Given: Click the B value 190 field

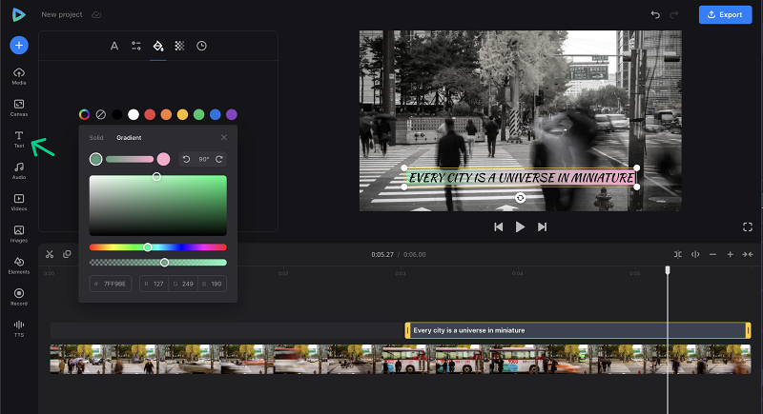Looking at the screenshot, I should point(212,284).
